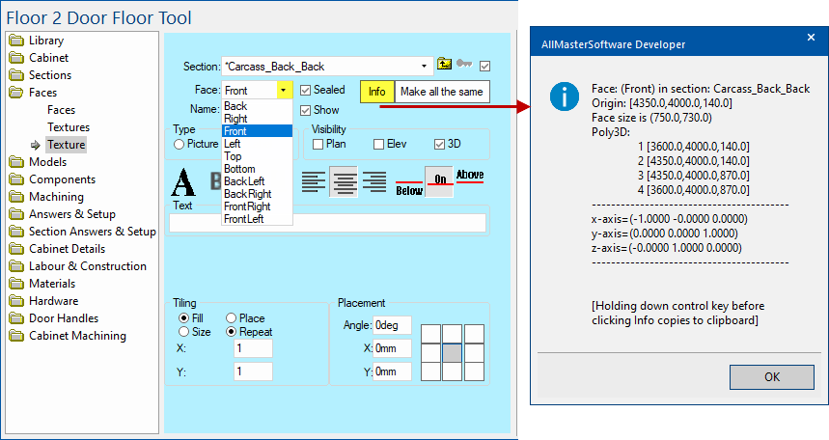Image resolution: width=829 pixels, height=440 pixels.
Task: Click the yellow Info button
Action: click(377, 92)
